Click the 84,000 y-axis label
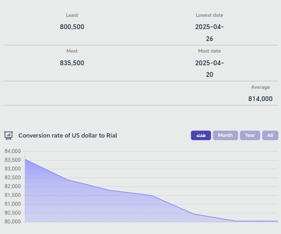This screenshot has width=281, height=234. pos(12,151)
